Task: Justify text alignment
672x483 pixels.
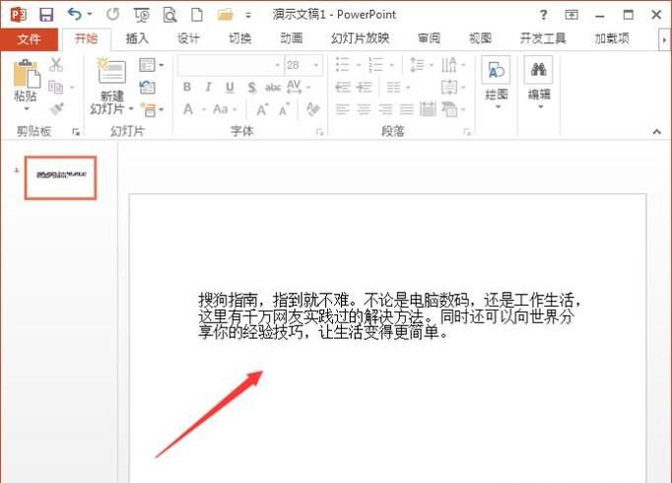Action: 407,109
